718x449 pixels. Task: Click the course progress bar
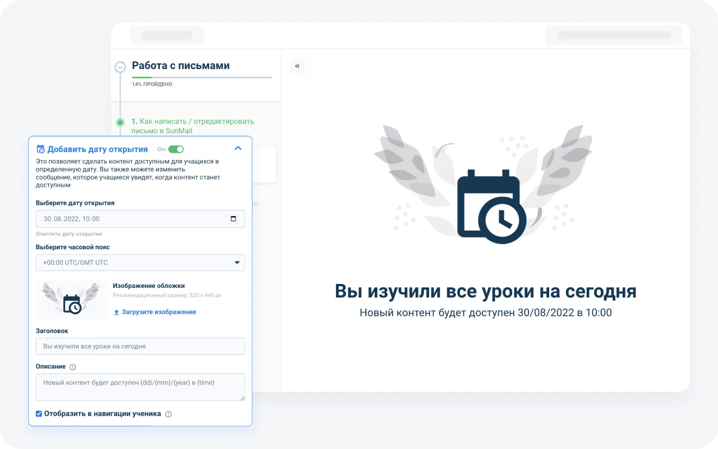tap(202, 77)
